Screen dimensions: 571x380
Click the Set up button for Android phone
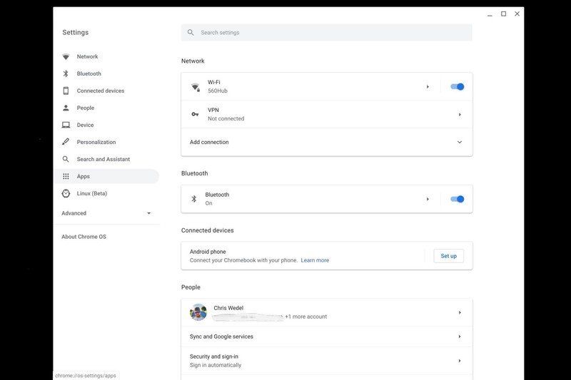tap(448, 256)
